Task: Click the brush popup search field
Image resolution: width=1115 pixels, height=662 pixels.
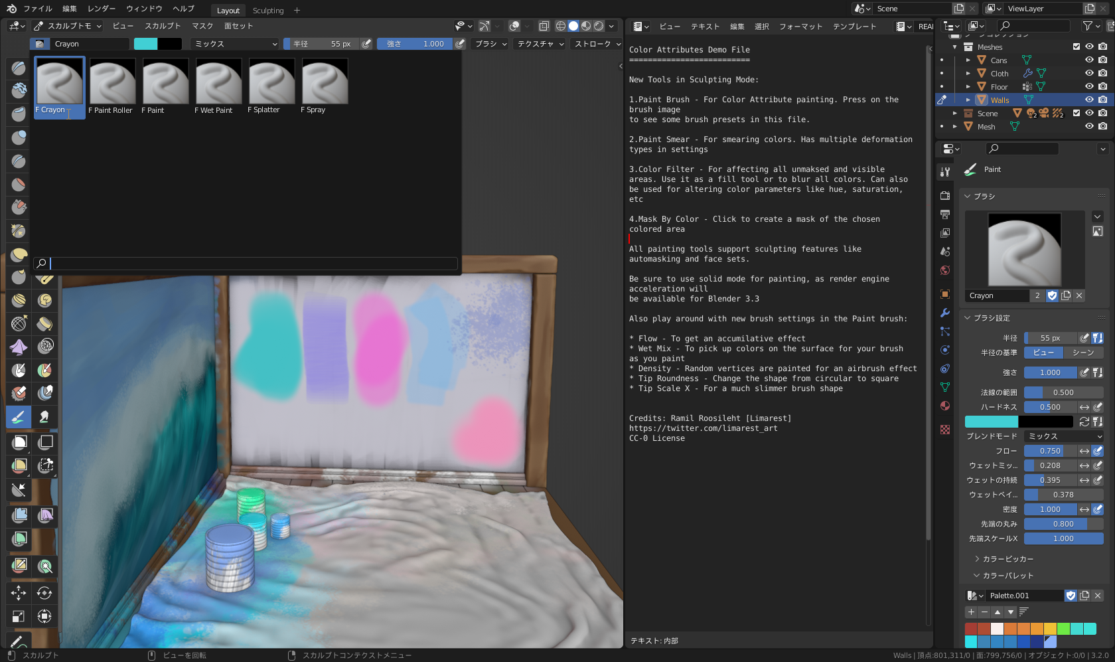Action: pyautogui.click(x=246, y=264)
